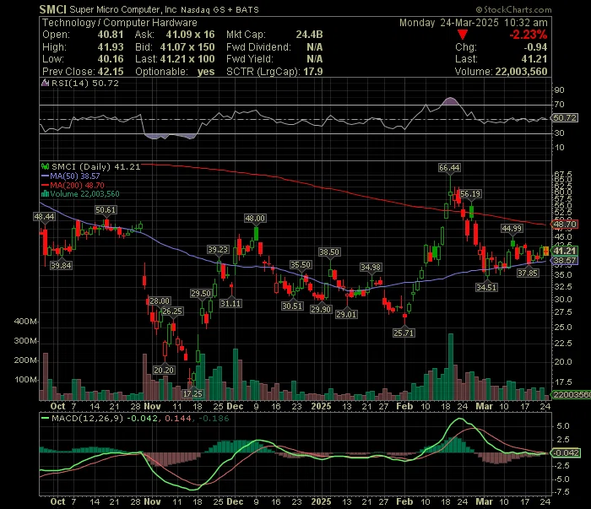The image size is (591, 509).
Task: Click the red down-triangle change indicator
Action: tap(463, 35)
